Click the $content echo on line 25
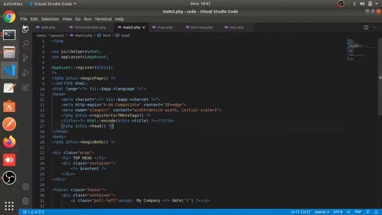 tap(89, 168)
